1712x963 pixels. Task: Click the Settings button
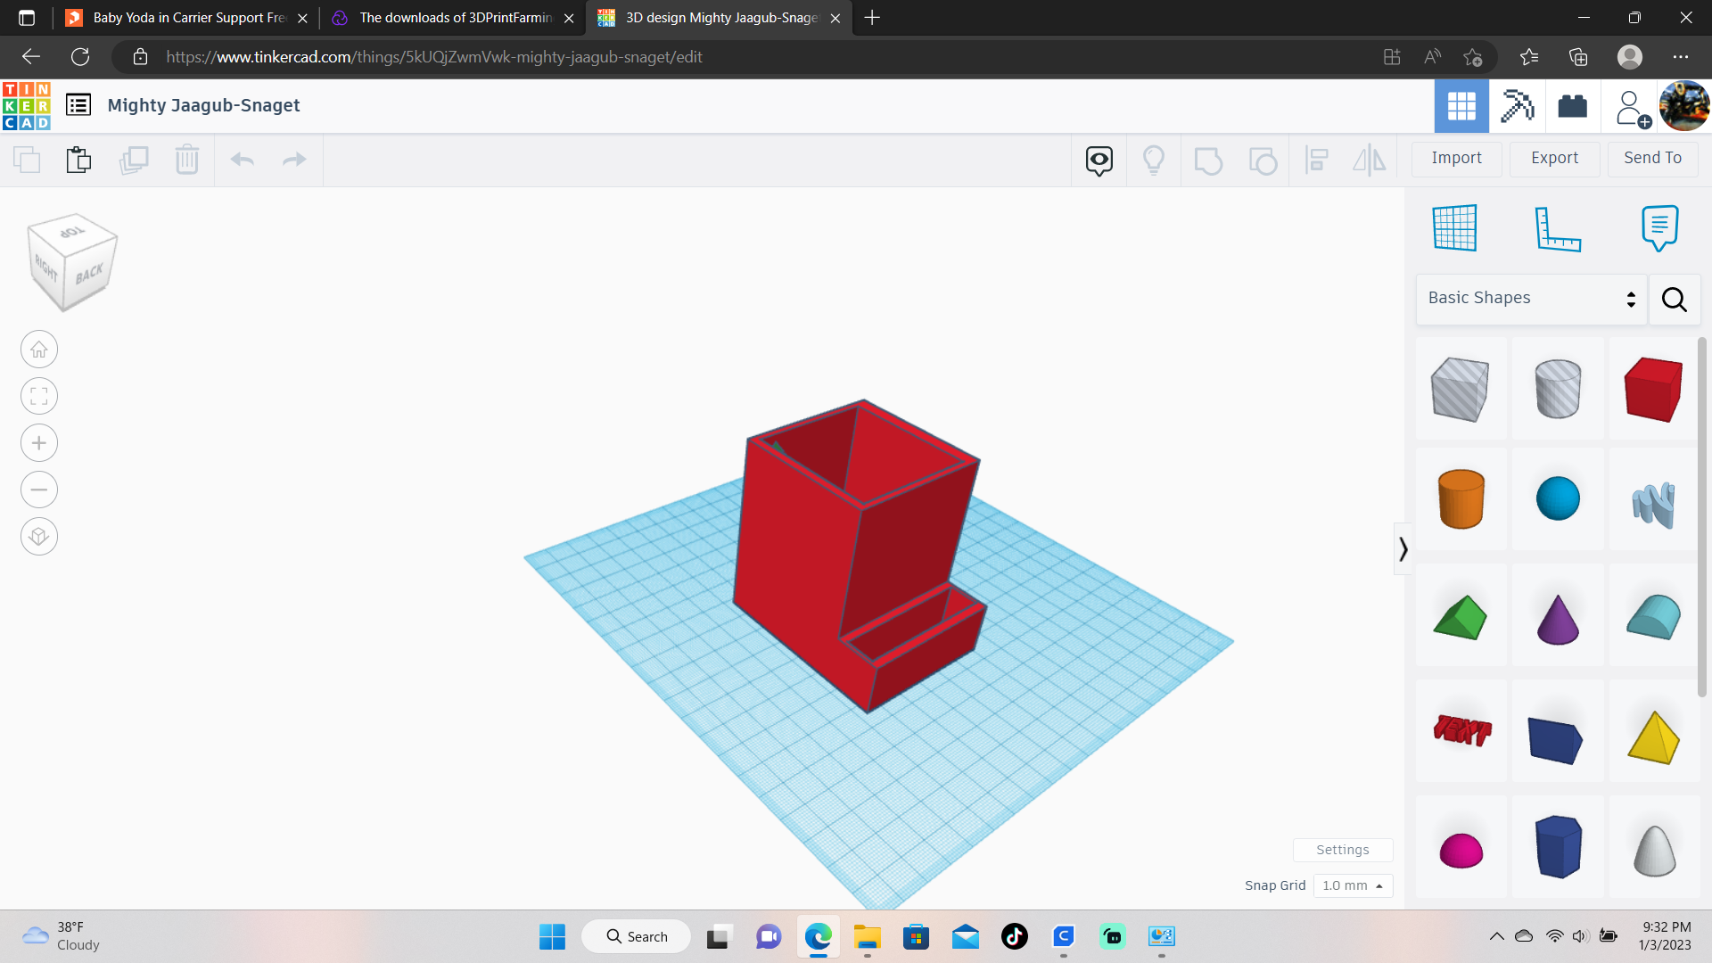point(1343,850)
